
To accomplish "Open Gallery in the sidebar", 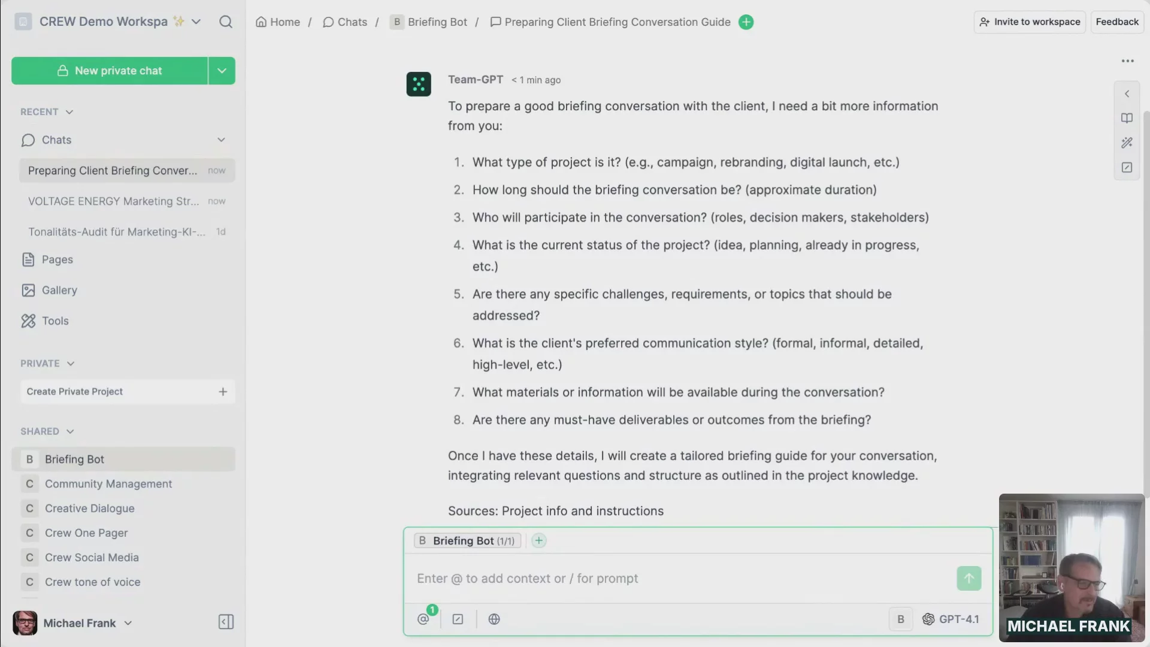I will point(59,291).
